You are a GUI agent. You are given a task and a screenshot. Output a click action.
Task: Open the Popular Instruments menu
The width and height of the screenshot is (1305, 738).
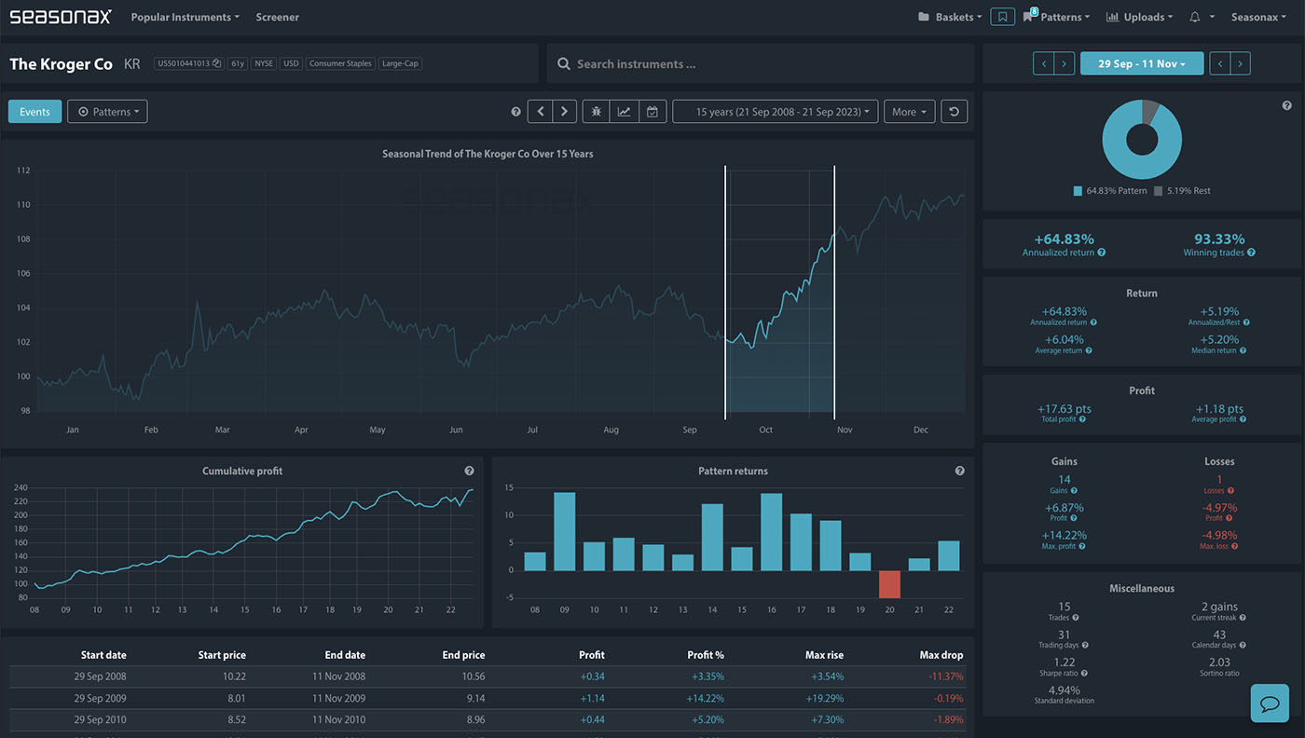(x=185, y=17)
